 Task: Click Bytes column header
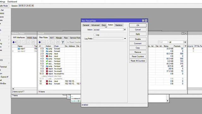pyautogui.click(x=168, y=46)
